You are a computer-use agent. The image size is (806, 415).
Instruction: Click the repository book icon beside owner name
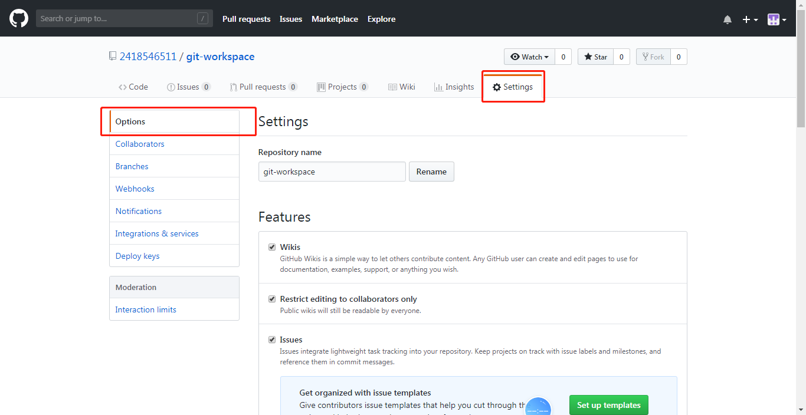pos(113,57)
